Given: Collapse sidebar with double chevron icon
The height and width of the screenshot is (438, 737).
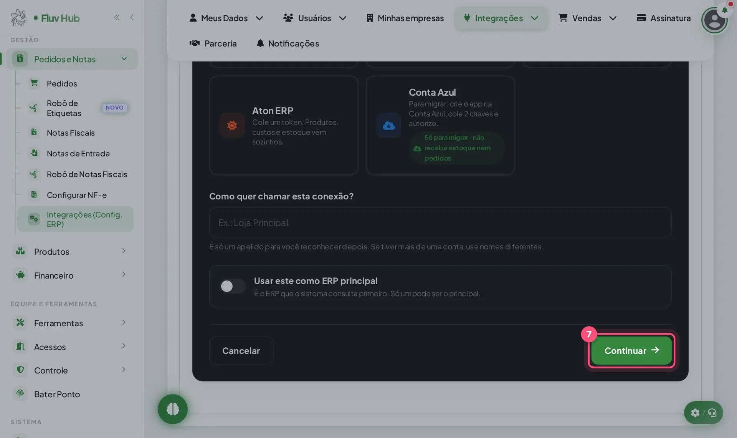Looking at the screenshot, I should (x=117, y=17).
